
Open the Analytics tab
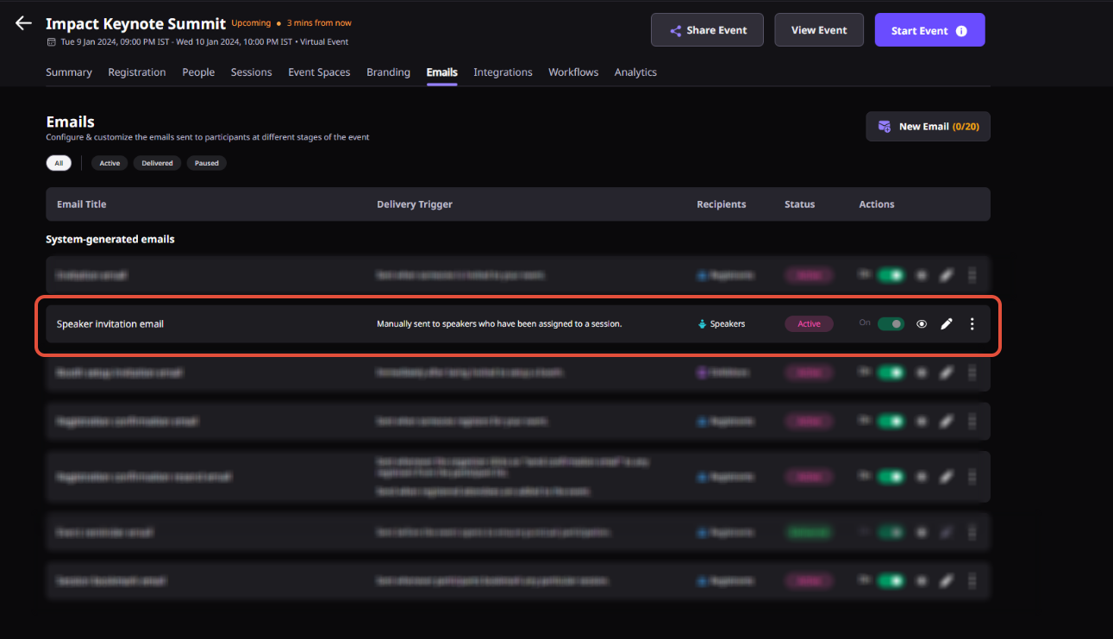pos(635,72)
